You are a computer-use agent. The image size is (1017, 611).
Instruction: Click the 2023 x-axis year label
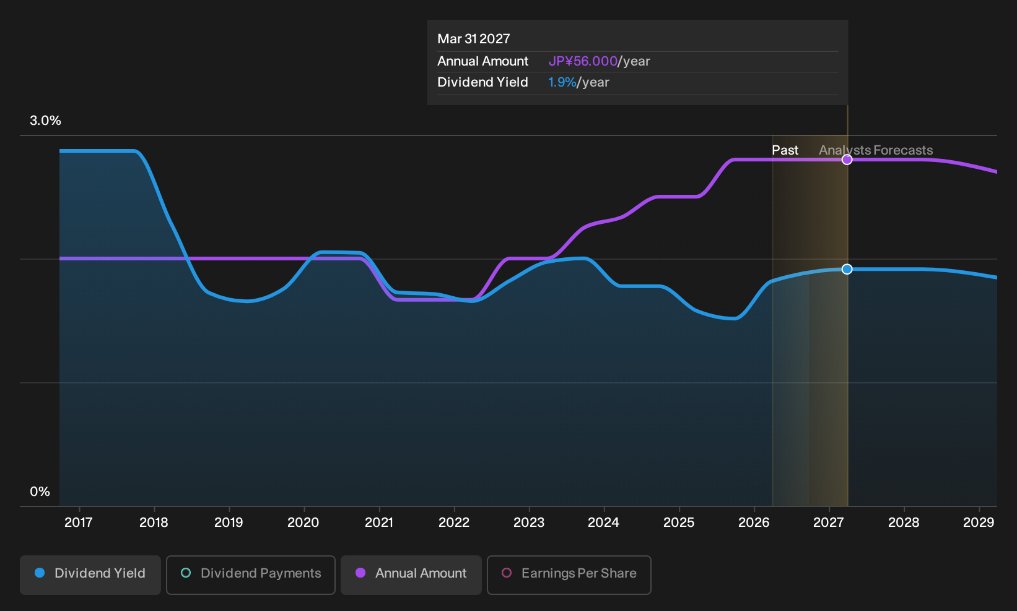[x=529, y=523]
